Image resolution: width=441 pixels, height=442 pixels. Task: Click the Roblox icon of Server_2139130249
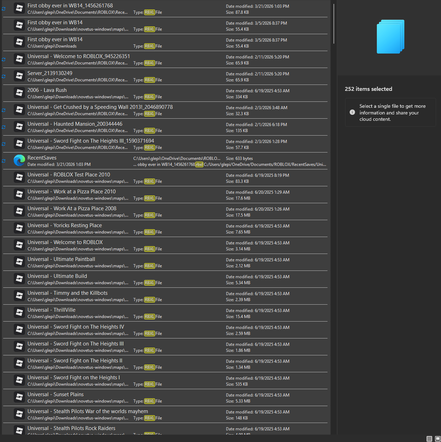[x=19, y=76]
